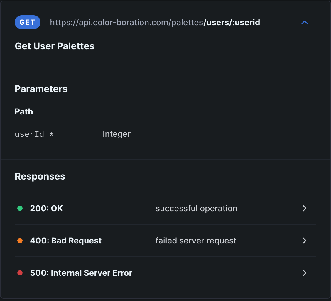Image resolution: width=331 pixels, height=301 pixels.
Task: Select the userId parameter name
Action: [x=29, y=134]
